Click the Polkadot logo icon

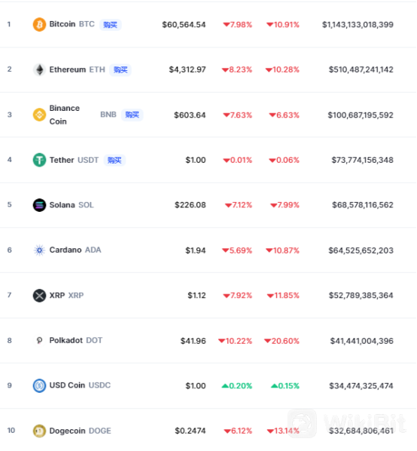39,341
